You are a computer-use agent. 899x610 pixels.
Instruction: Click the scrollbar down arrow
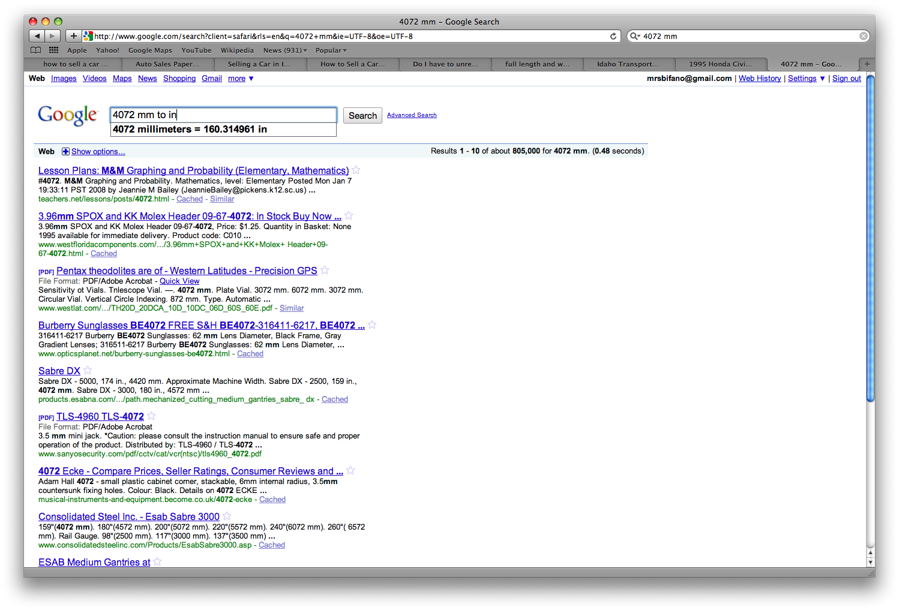coord(870,563)
